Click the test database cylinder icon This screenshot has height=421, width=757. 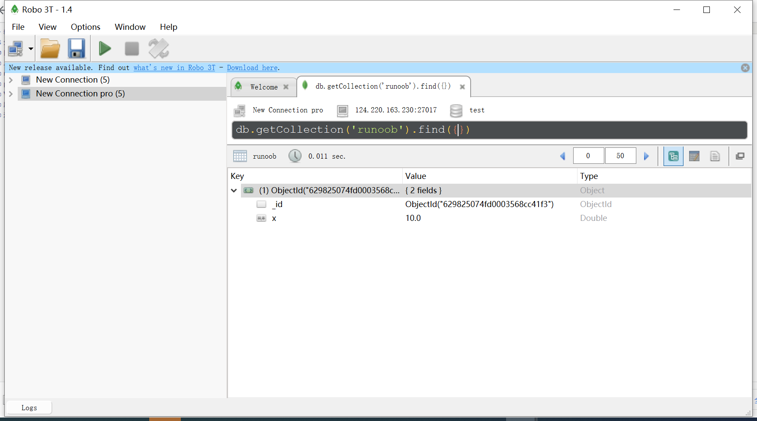[456, 111]
